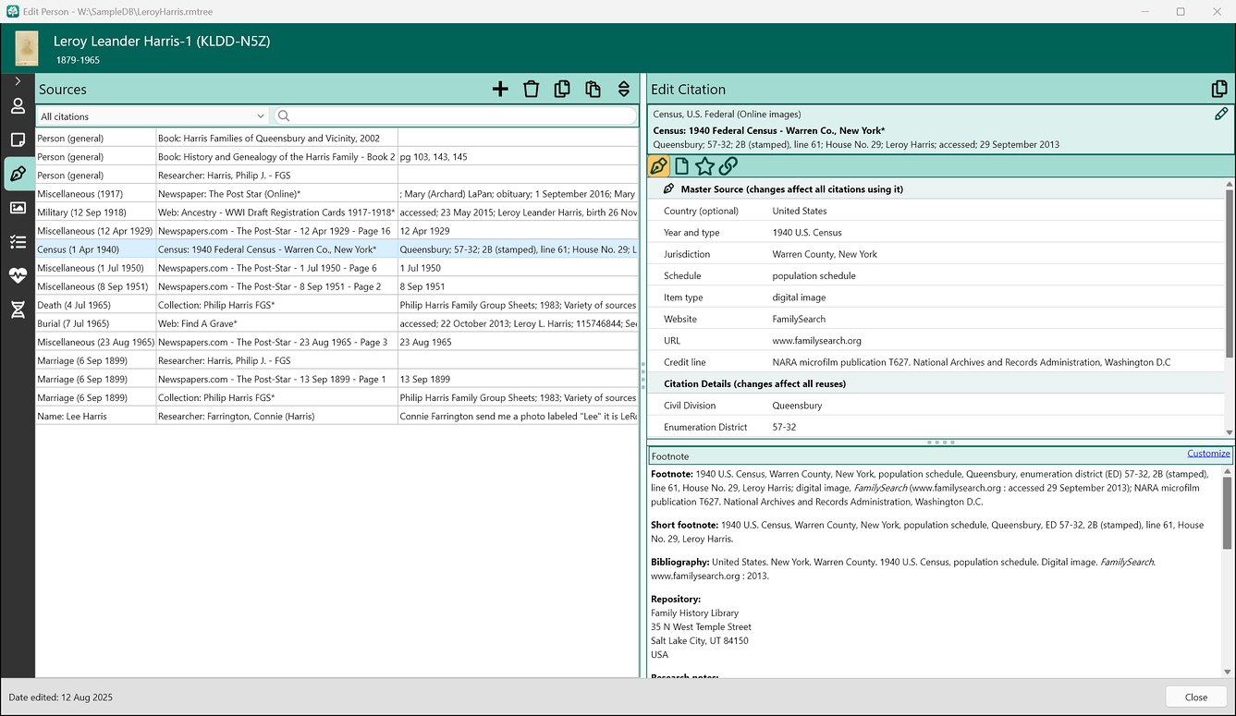Click Customize footnote link

click(x=1208, y=454)
